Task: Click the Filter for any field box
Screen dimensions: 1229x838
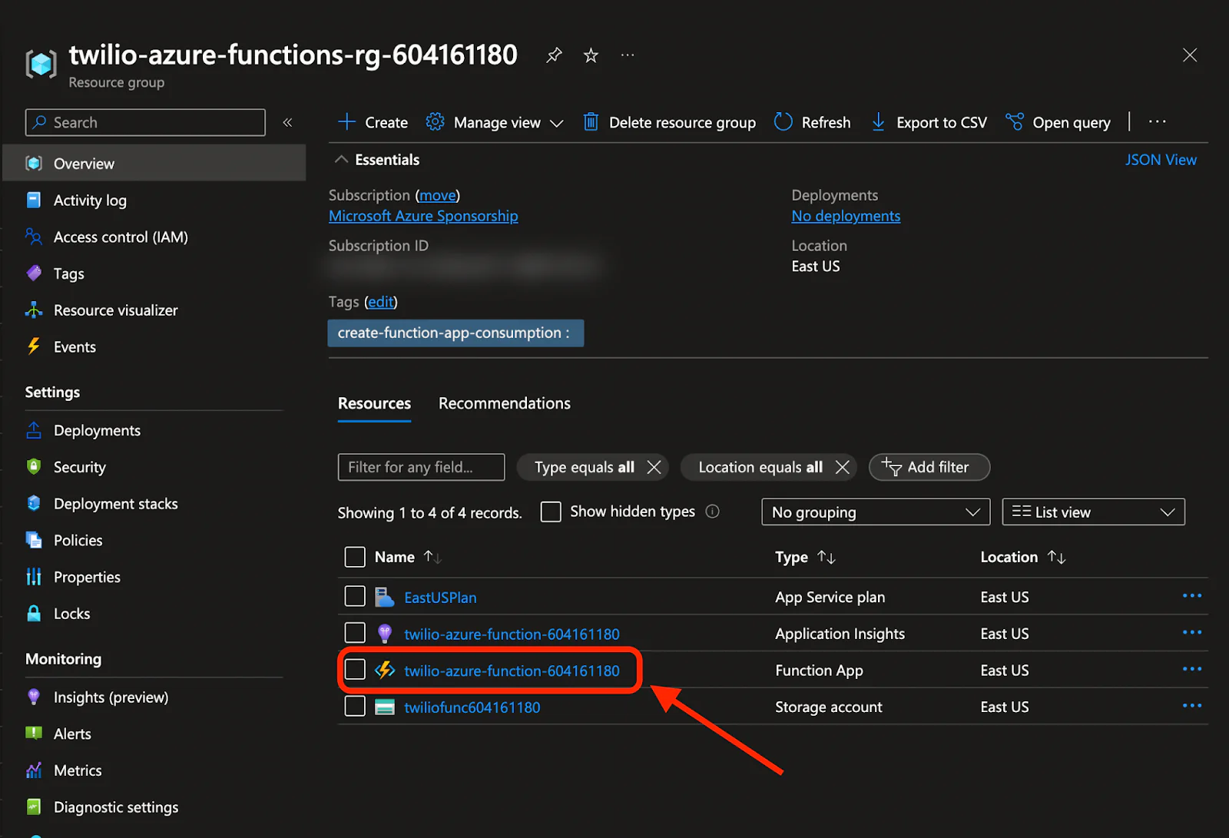Action: click(421, 467)
